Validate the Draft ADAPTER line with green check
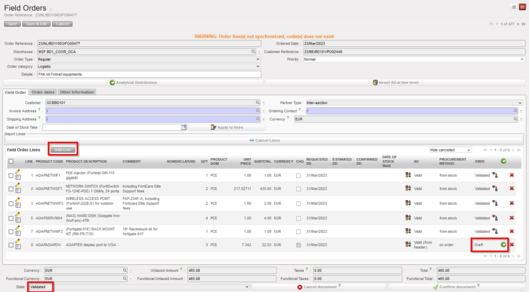Screen dimensions: 529x292 [503, 244]
